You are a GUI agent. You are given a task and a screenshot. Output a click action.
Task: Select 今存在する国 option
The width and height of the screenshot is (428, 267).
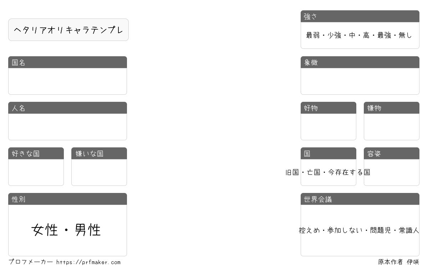349,172
